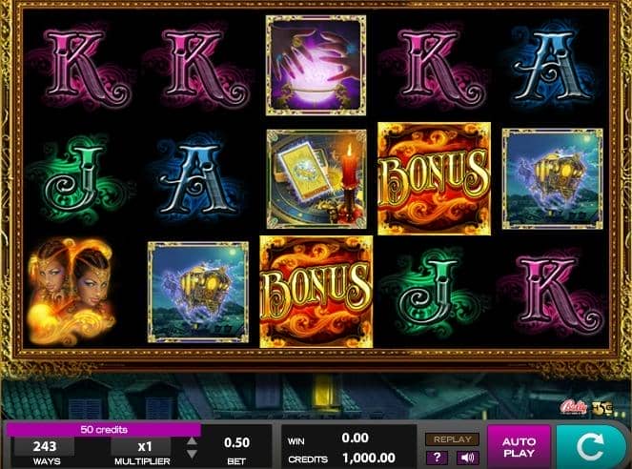Click the Bonus symbol in the fourth reel
The height and width of the screenshot is (469, 632).
tap(434, 178)
